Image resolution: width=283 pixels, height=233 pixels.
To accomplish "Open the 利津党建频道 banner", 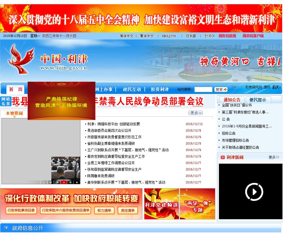I will point(162,204).
